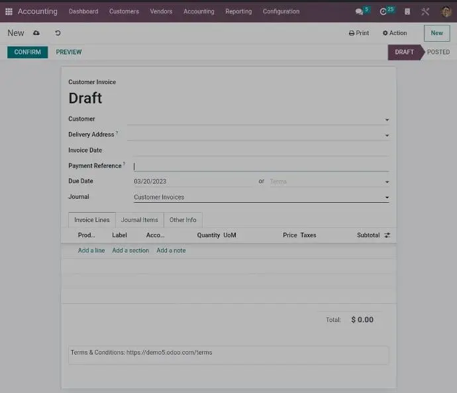
Task: Switch to the Journal Items tab
Action: pyautogui.click(x=139, y=220)
